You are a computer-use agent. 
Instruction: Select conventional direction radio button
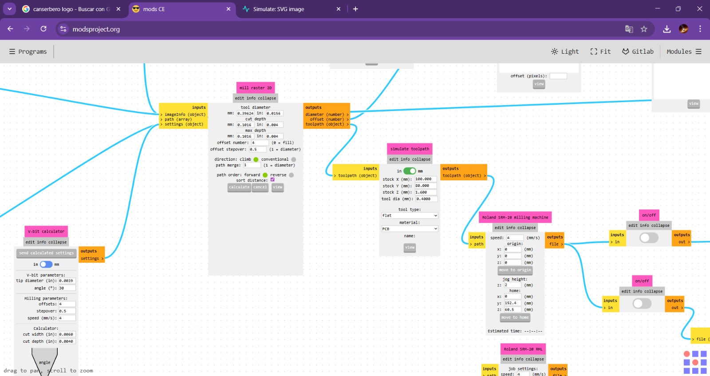(293, 159)
